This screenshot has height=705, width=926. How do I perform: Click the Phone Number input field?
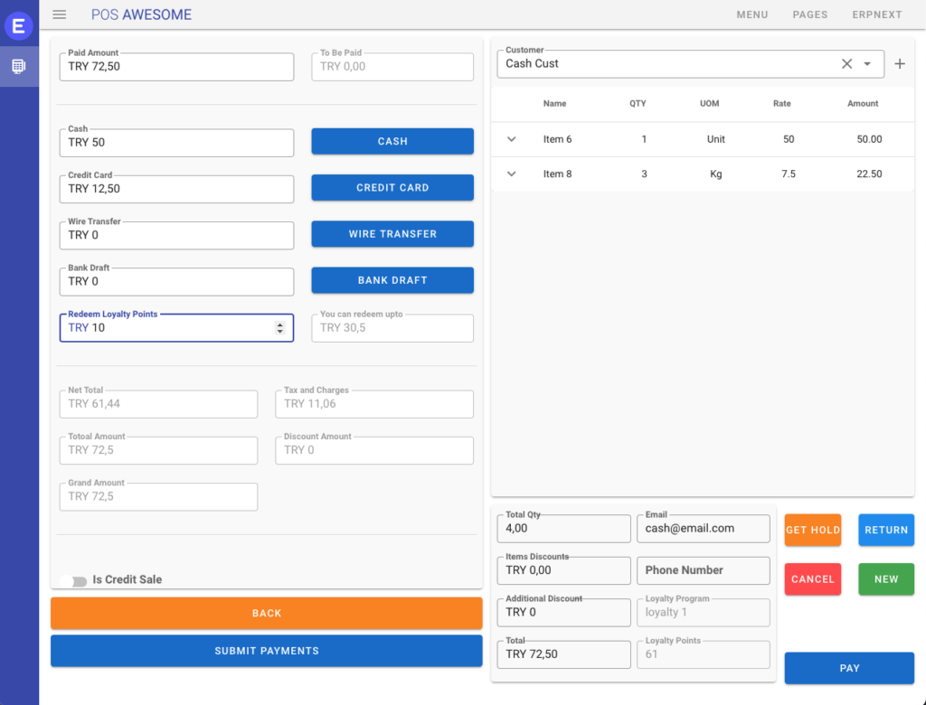(703, 570)
